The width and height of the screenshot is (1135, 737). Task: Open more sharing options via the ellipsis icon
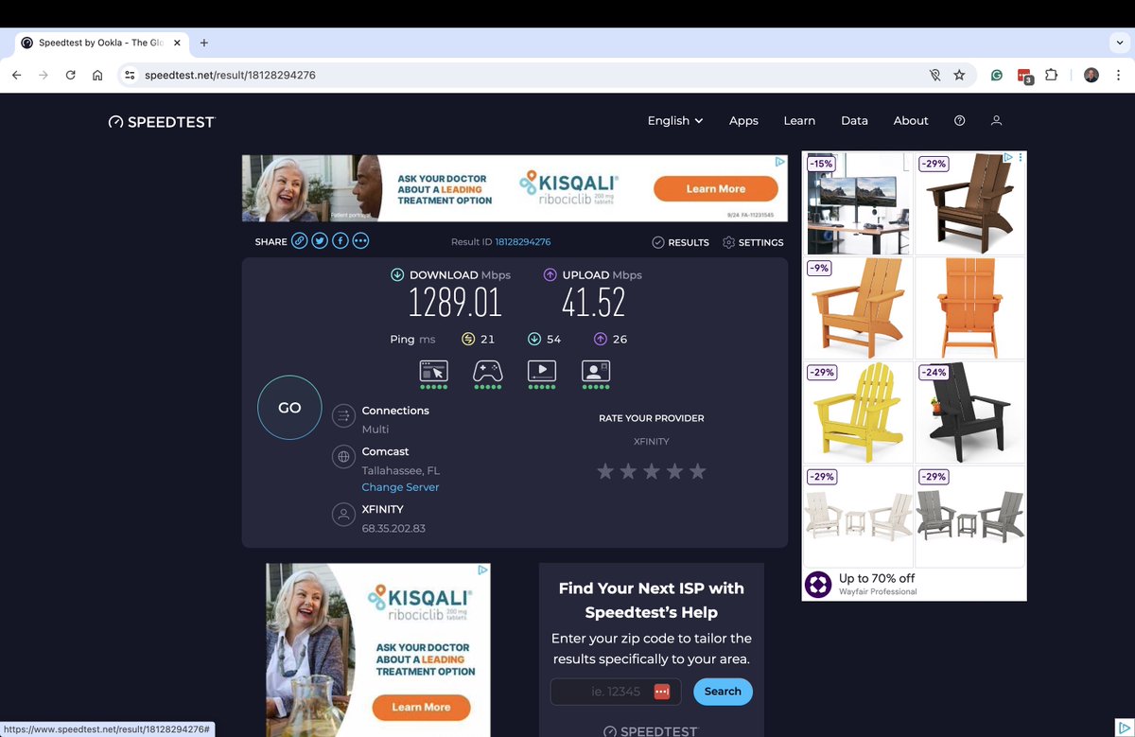click(x=360, y=240)
